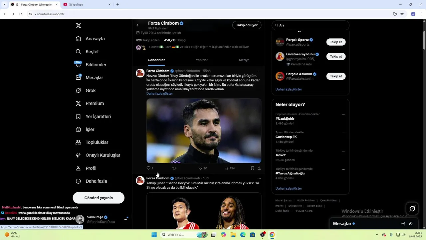Open Chrome from taskbar
The image size is (426, 240).
point(272,235)
